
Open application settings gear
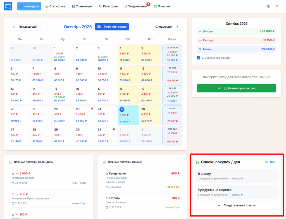pyautogui.click(x=268, y=6)
